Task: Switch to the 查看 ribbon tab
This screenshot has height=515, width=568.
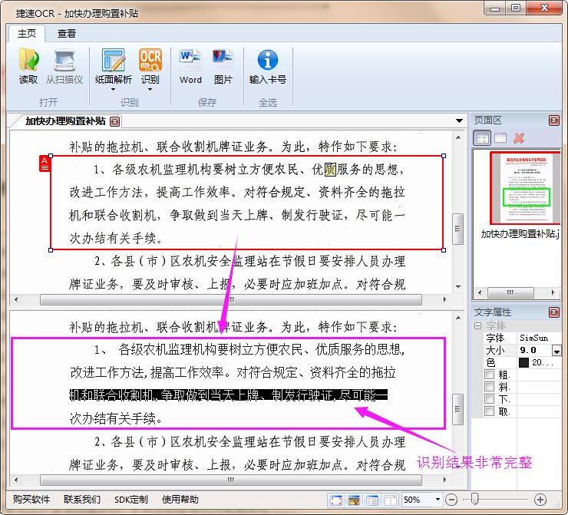Action: pos(67,33)
